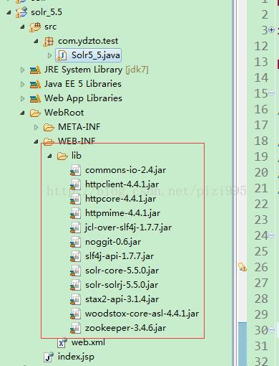The image size is (279, 366).
Task: Click line number 20 in the editor
Action: click(261, 172)
